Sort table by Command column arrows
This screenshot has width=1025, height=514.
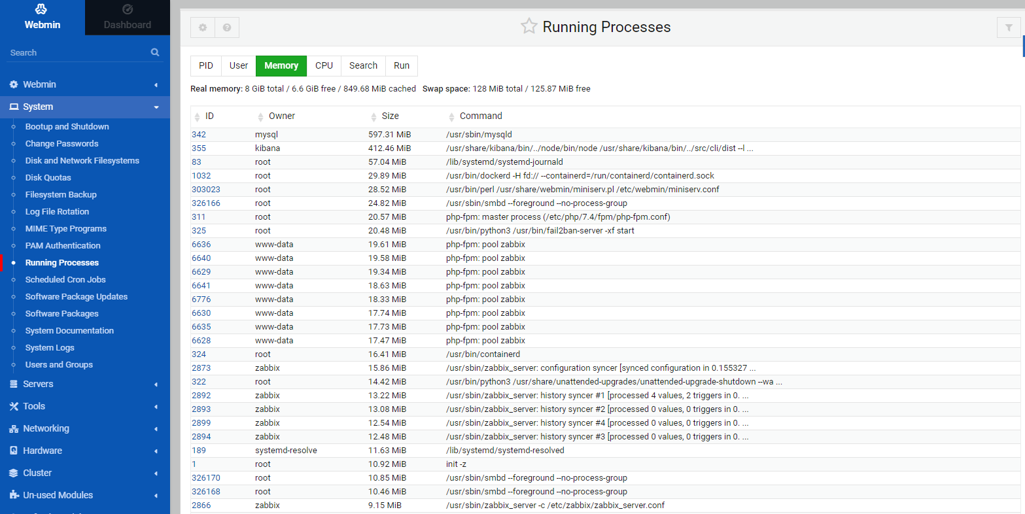[x=451, y=116]
